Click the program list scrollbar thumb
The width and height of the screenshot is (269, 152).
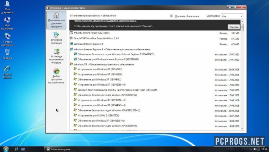(x=242, y=28)
